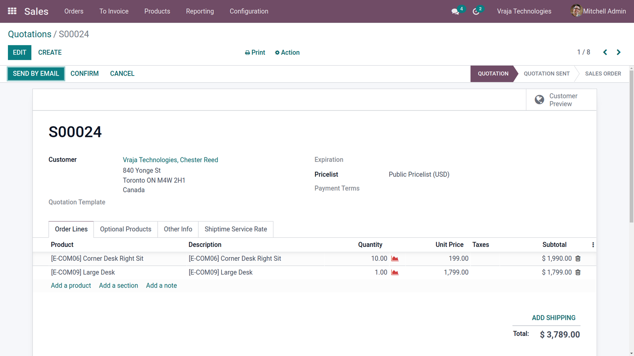Screen dimensions: 634x356
Task: Open the Reporting menu
Action: [200, 11]
